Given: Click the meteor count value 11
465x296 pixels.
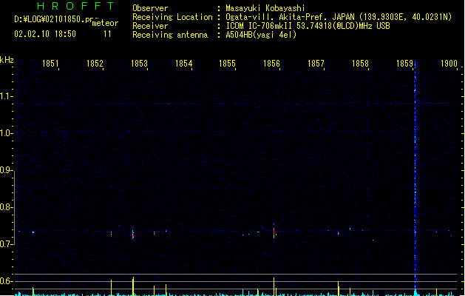Looking at the screenshot, I should pyautogui.click(x=107, y=34).
